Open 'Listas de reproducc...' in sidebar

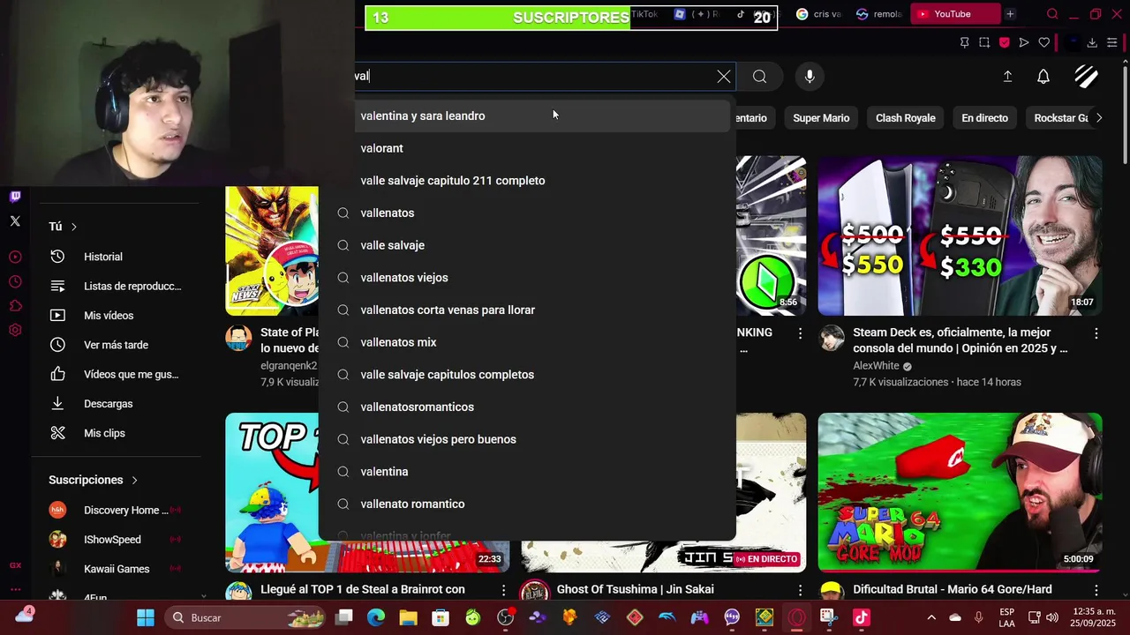[117, 286]
